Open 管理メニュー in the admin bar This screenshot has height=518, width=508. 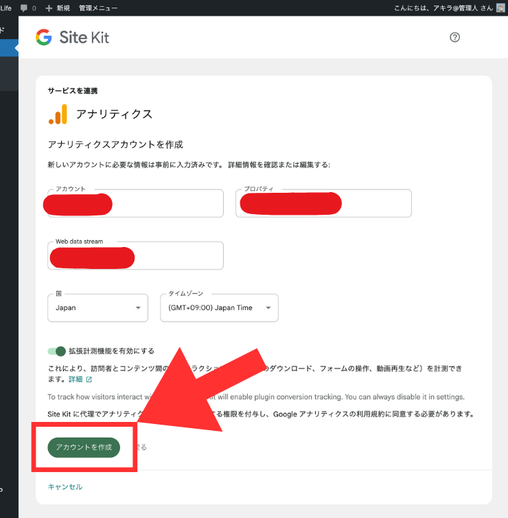(98, 8)
